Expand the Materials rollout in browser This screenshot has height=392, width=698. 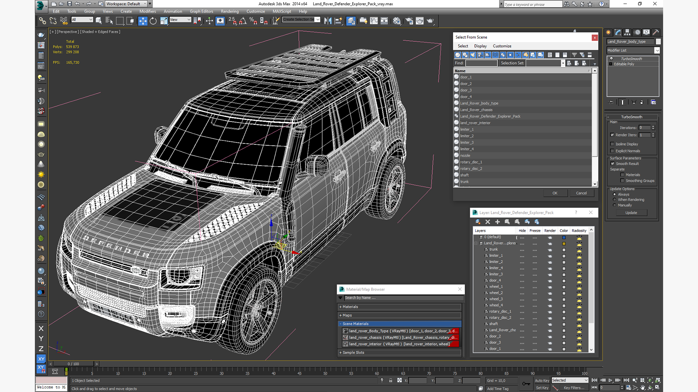(x=350, y=307)
